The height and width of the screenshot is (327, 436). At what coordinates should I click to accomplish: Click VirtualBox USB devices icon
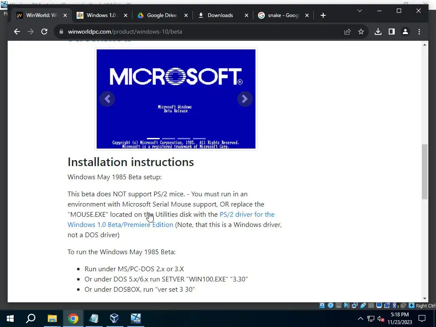[363, 306]
